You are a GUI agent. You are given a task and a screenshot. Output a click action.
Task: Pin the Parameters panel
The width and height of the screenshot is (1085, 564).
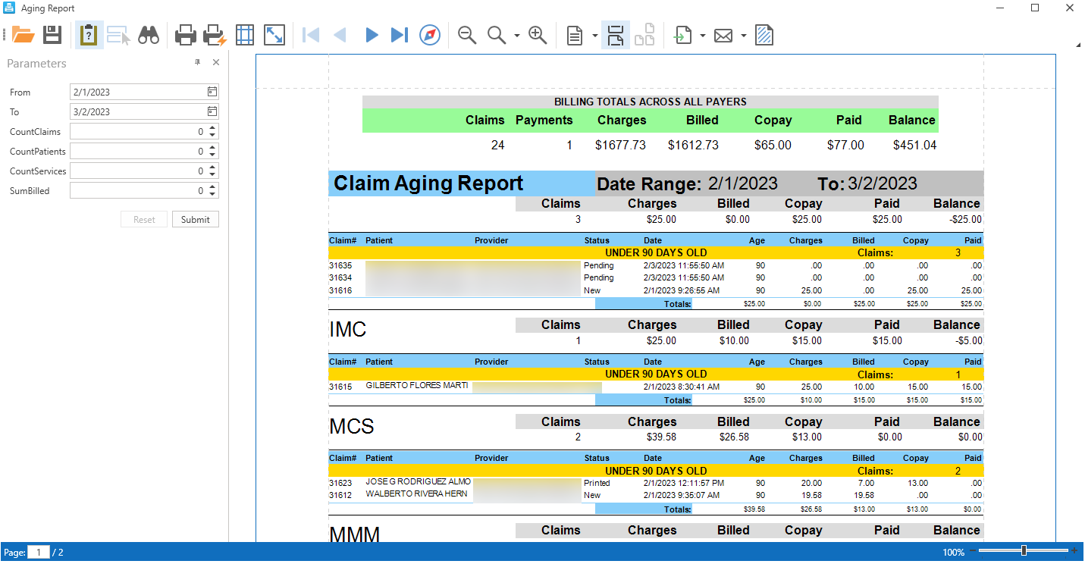pos(198,63)
